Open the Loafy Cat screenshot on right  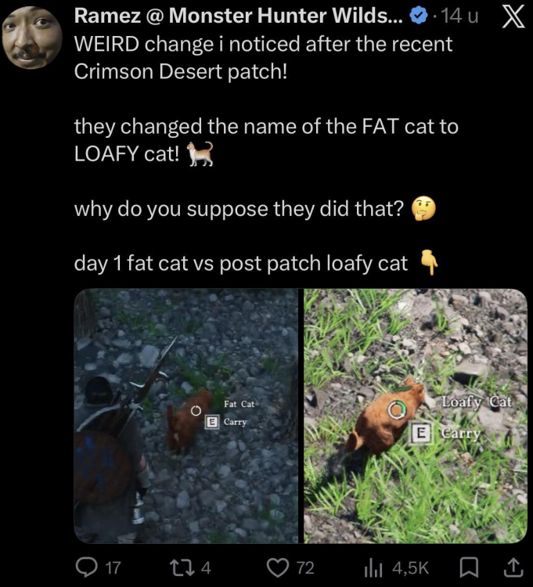(x=416, y=416)
